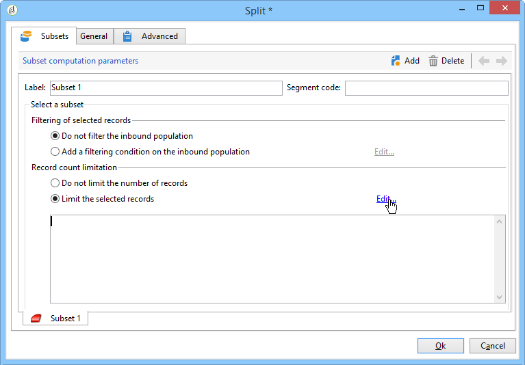
Task: Select Add a filtering condition radio button
Action: [x=55, y=152]
